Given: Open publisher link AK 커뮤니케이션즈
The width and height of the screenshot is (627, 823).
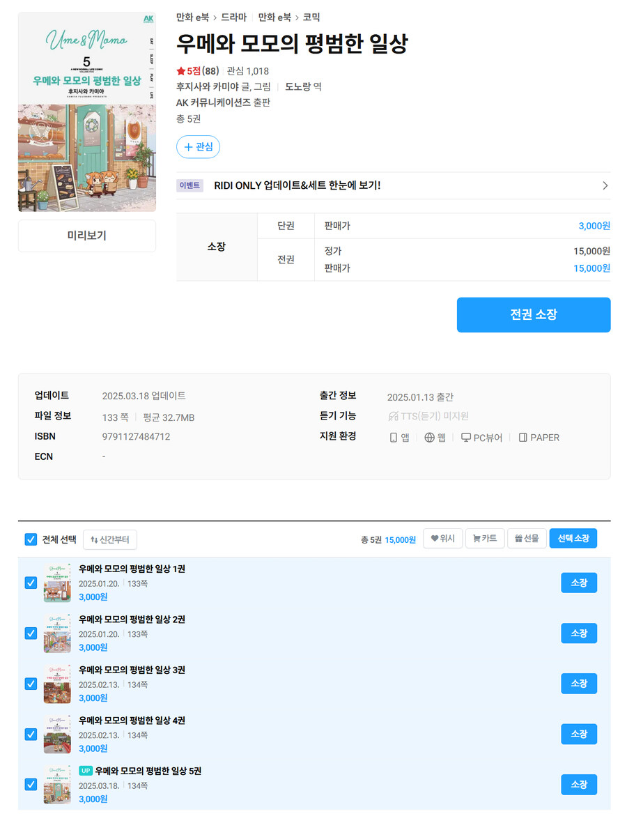Looking at the screenshot, I should coord(213,102).
